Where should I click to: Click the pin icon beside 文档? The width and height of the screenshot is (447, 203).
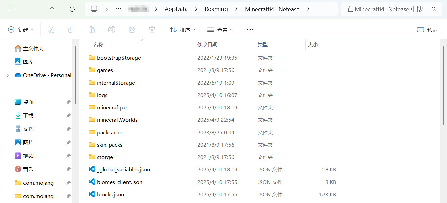pos(68,129)
